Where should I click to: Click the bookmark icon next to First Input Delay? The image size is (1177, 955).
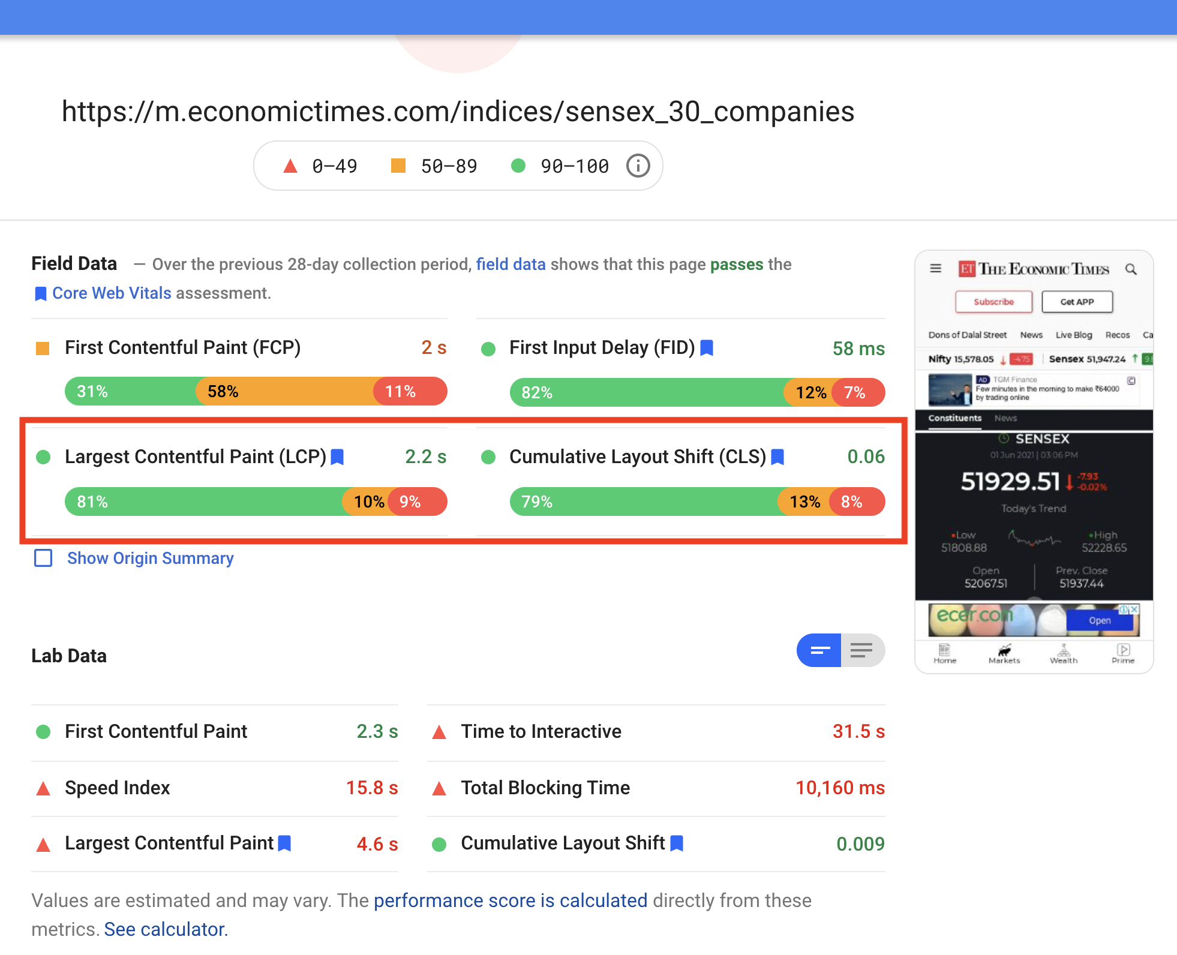pos(707,347)
